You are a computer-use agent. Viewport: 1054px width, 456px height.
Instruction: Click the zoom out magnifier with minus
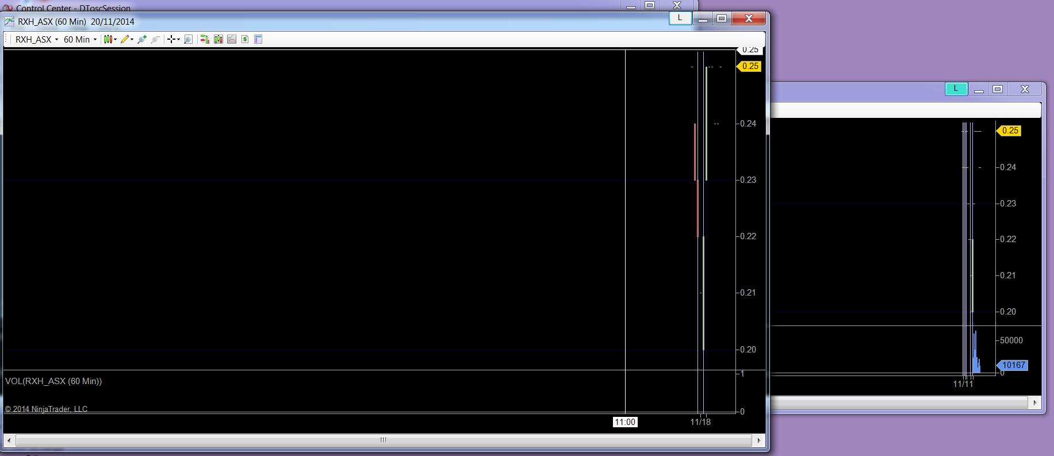pos(155,39)
